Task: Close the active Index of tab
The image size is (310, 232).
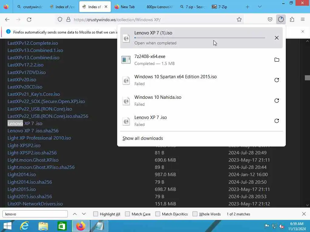Action: pyautogui.click(x=106, y=7)
